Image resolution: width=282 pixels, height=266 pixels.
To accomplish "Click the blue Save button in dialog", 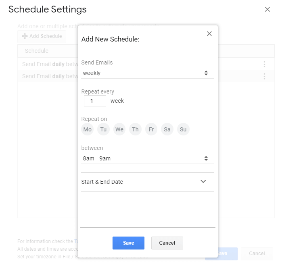I will tap(128, 243).
